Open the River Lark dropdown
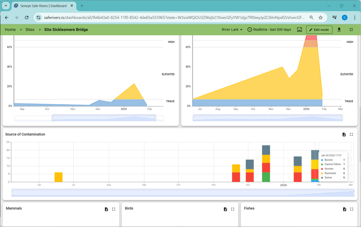This screenshot has width=361, height=227. 232,30
